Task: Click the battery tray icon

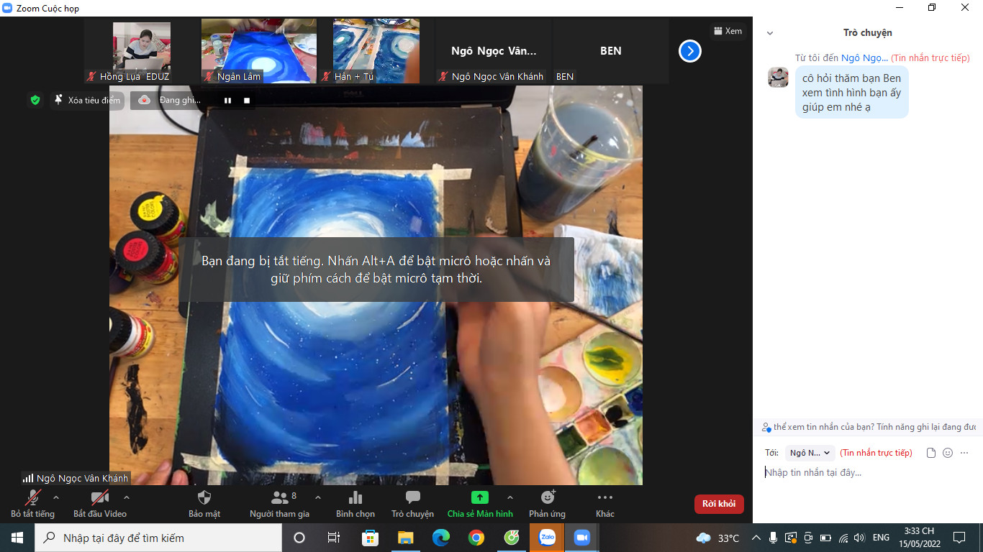Action: click(x=825, y=538)
